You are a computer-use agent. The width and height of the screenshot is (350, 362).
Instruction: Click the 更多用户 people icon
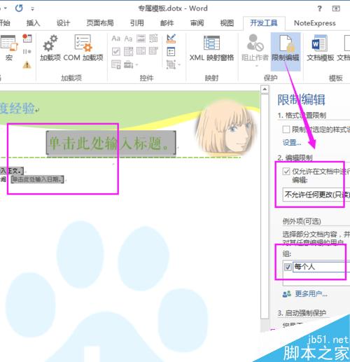click(x=287, y=294)
